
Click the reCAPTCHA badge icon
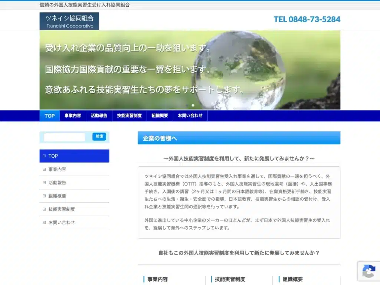pyautogui.click(x=368, y=271)
